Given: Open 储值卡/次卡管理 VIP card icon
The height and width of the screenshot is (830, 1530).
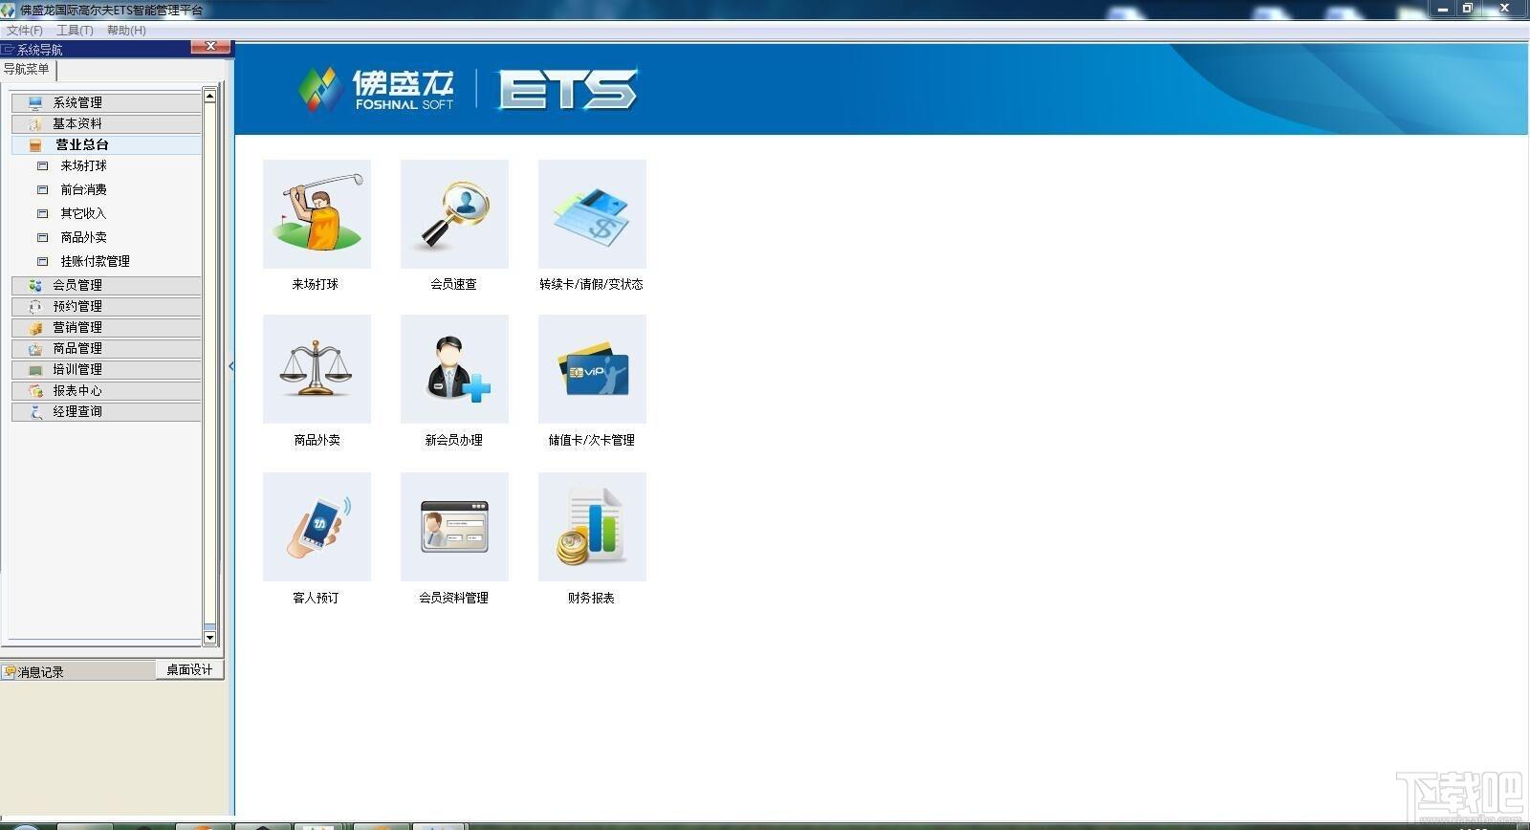Looking at the screenshot, I should pyautogui.click(x=592, y=369).
